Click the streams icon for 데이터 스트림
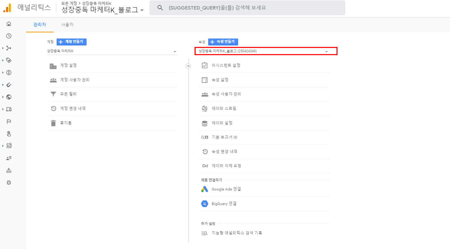 pos(204,109)
